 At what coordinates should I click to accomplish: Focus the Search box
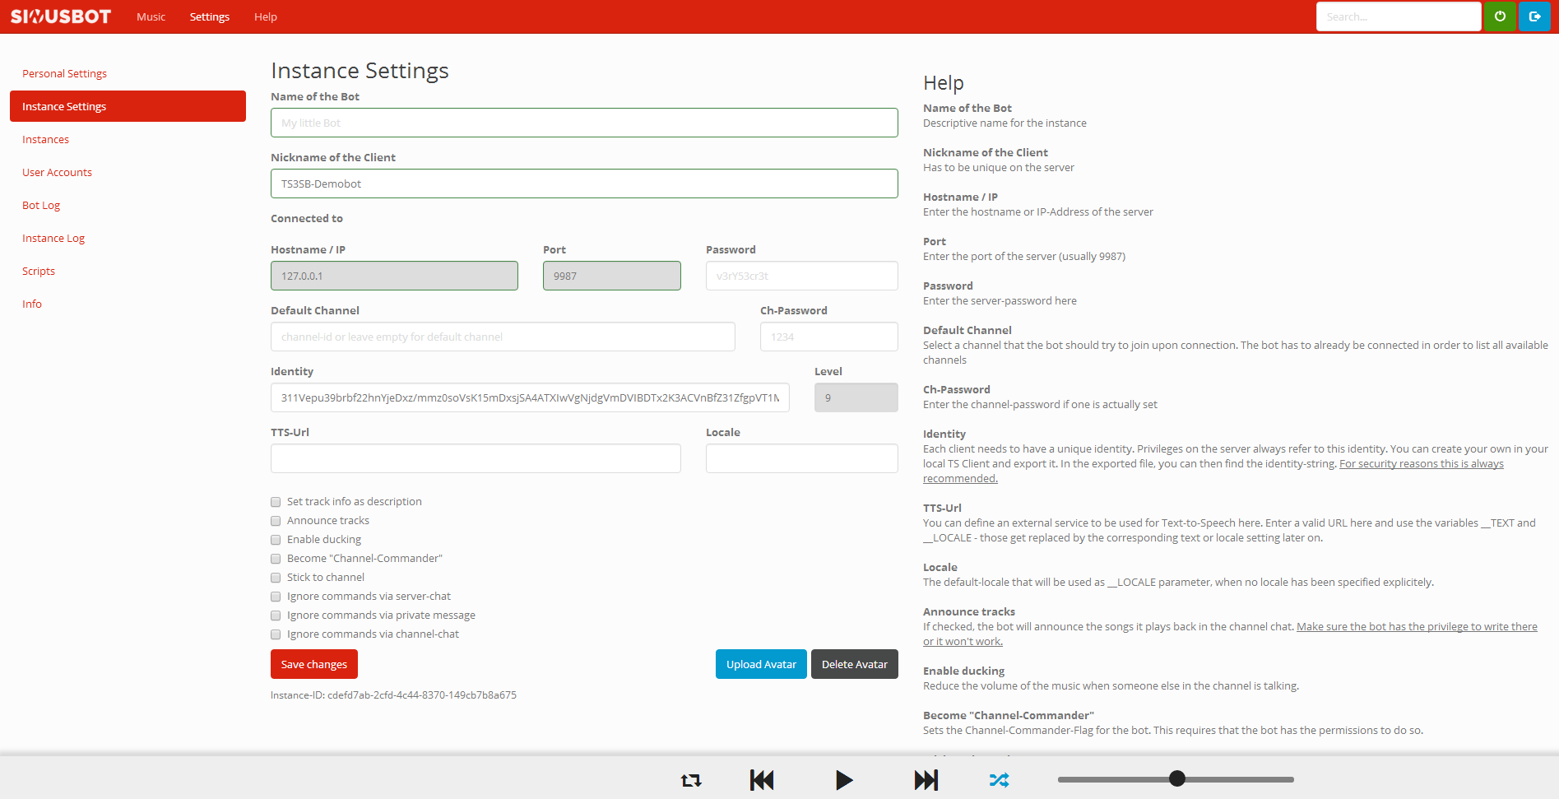point(1399,16)
